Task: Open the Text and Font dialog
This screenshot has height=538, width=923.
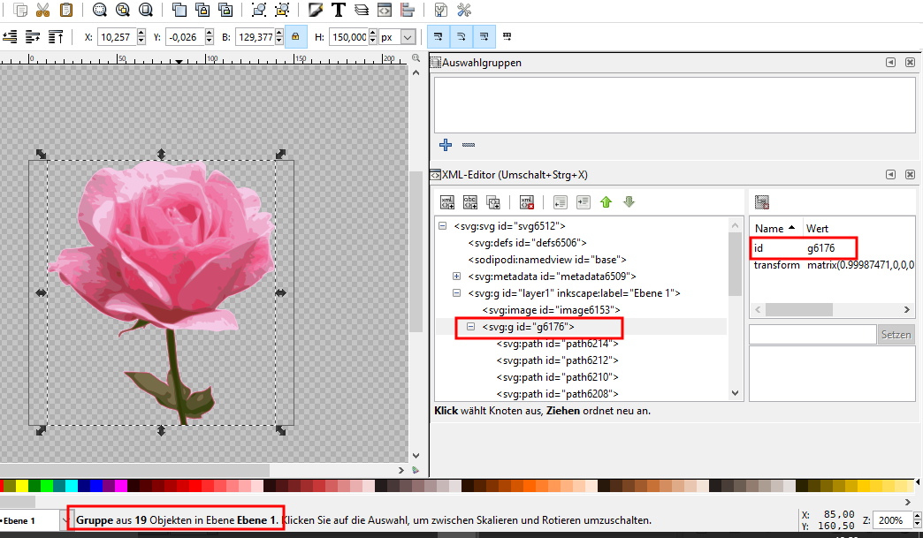Action: [x=339, y=11]
